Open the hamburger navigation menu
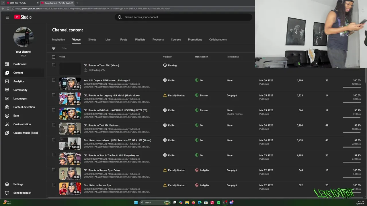The image size is (367, 206). (x=7, y=17)
